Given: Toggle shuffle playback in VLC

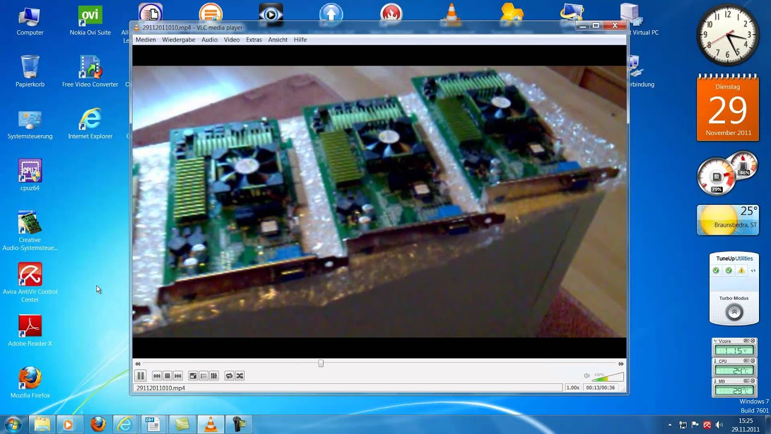Looking at the screenshot, I should (239, 376).
